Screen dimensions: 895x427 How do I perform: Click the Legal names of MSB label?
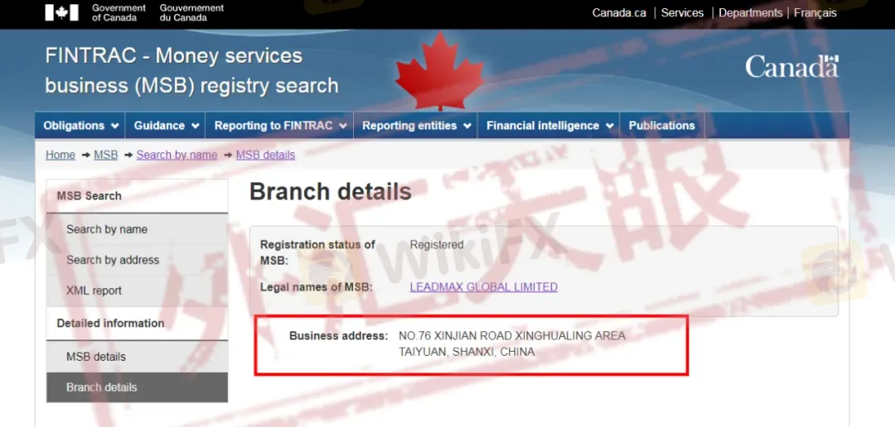tap(317, 287)
